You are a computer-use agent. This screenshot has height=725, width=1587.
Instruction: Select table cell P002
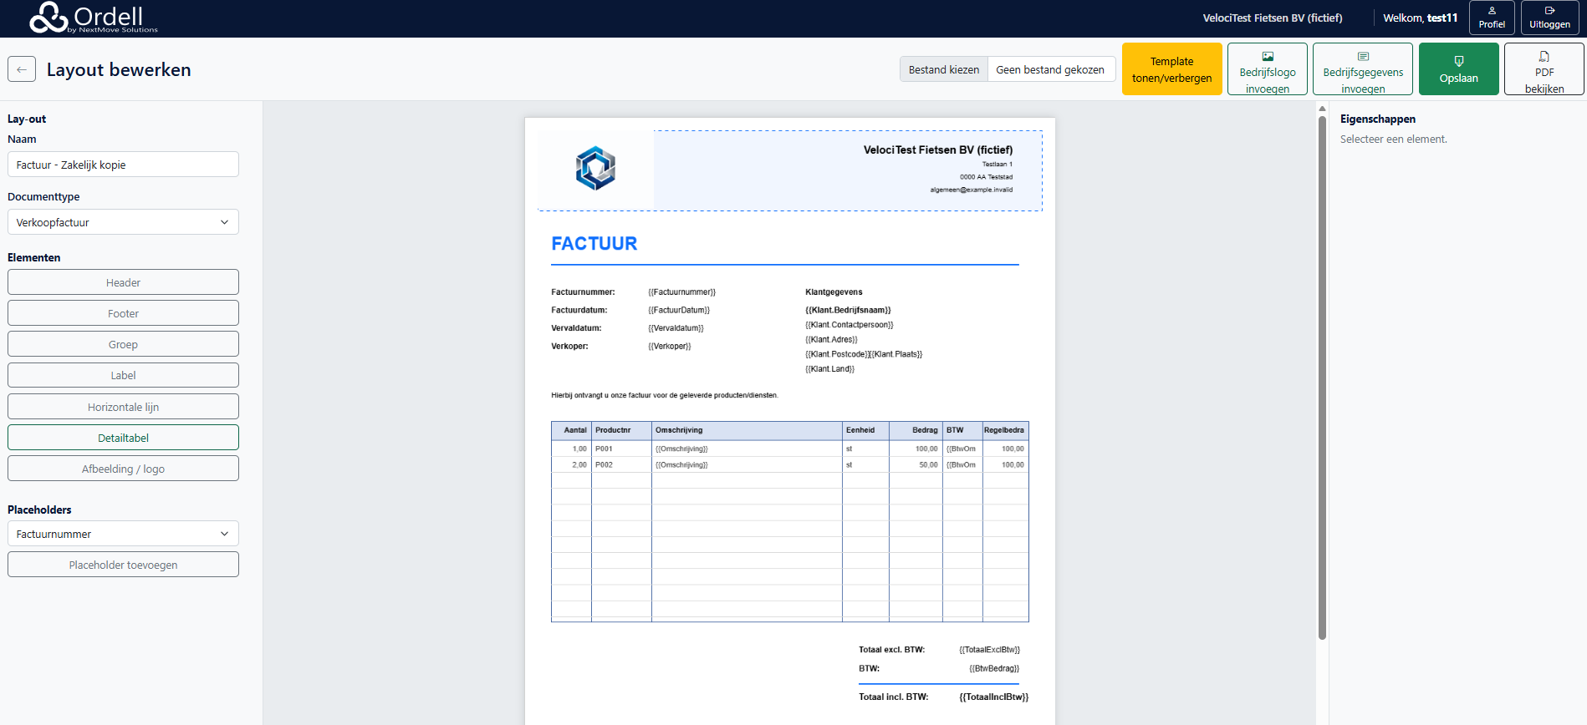point(621,464)
